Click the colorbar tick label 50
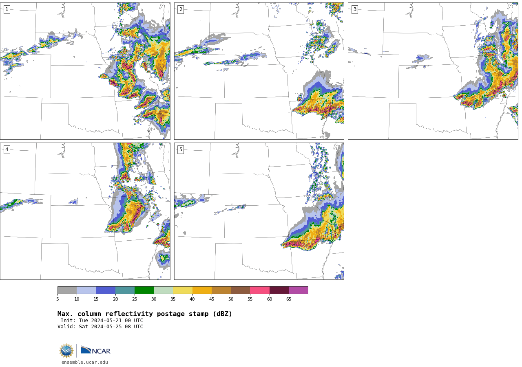This screenshot has width=522, height=367. click(x=231, y=299)
